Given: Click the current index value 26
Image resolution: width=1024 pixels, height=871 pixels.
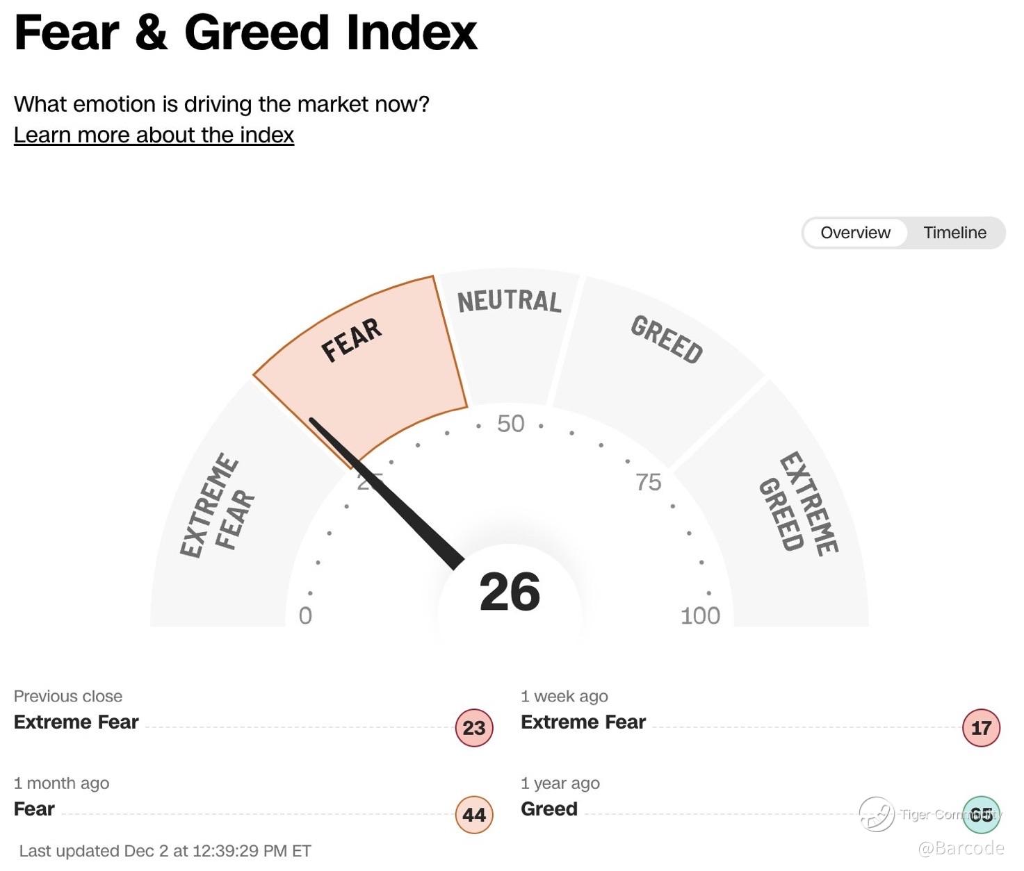Looking at the screenshot, I should (x=510, y=592).
